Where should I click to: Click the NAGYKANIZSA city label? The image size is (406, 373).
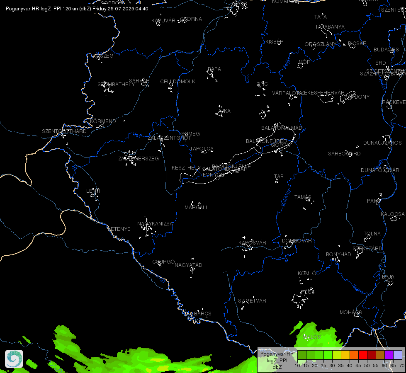click(155, 224)
